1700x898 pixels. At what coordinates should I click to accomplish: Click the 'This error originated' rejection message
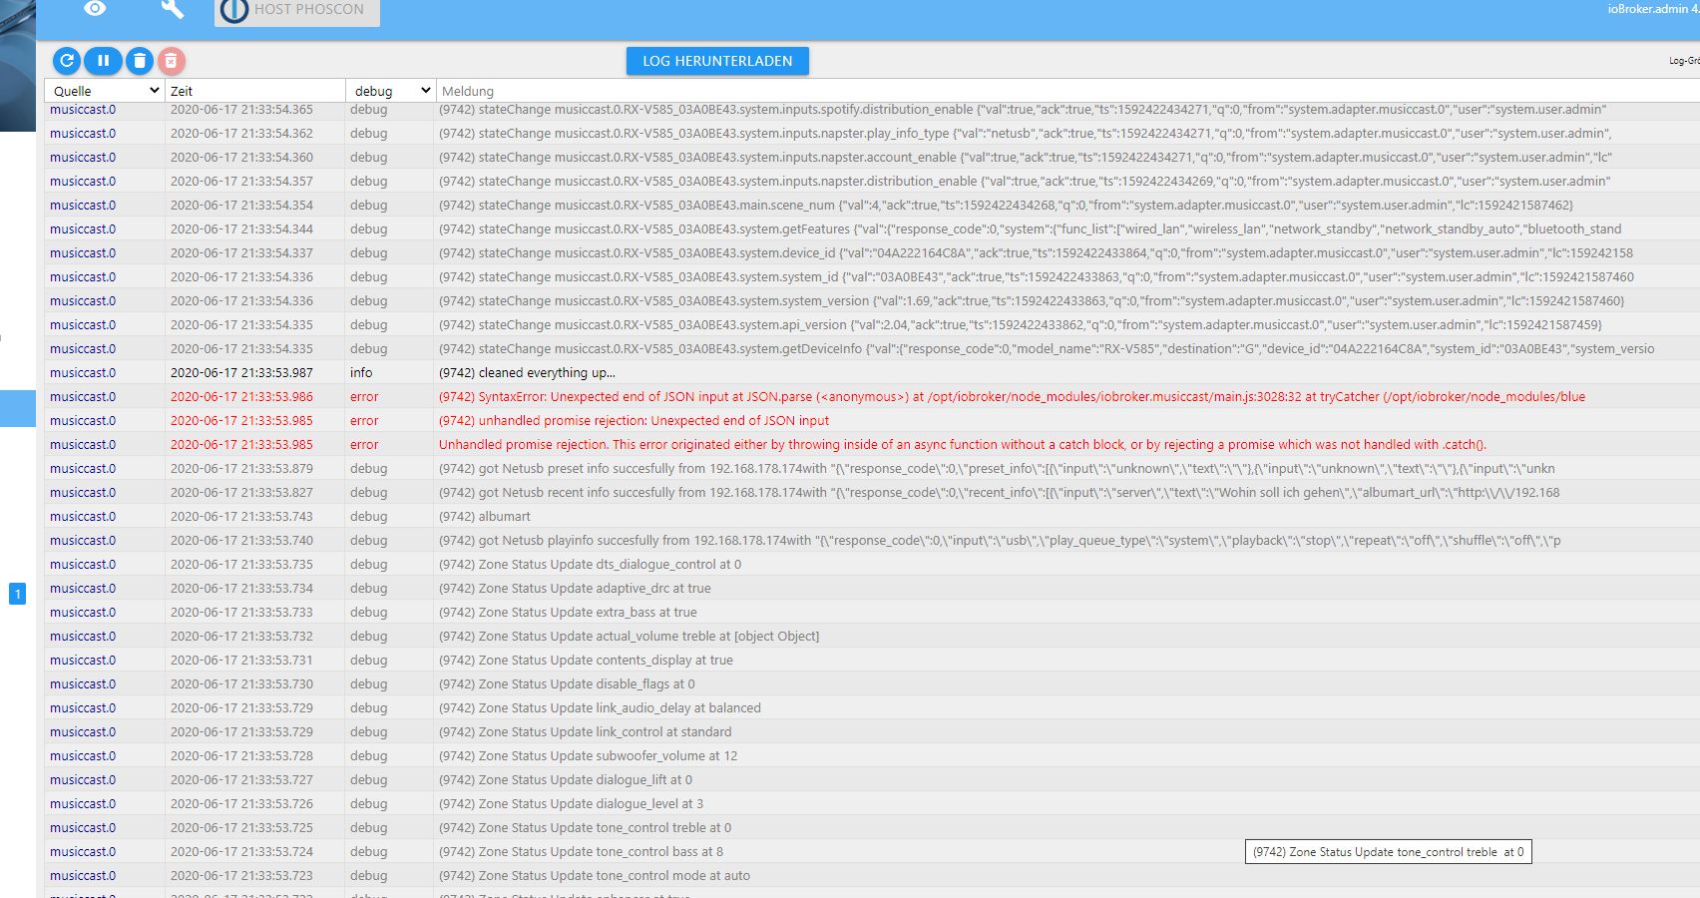point(963,445)
